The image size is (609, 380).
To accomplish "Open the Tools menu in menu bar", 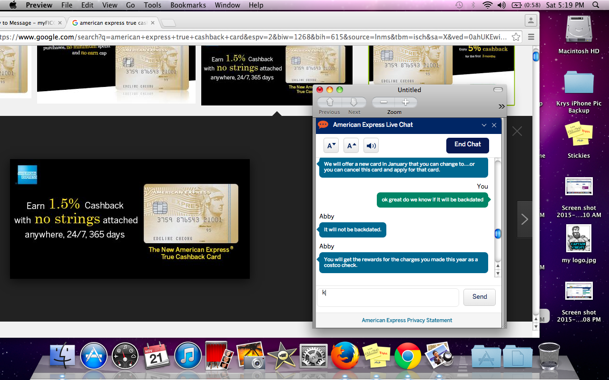I will tap(152, 5).
